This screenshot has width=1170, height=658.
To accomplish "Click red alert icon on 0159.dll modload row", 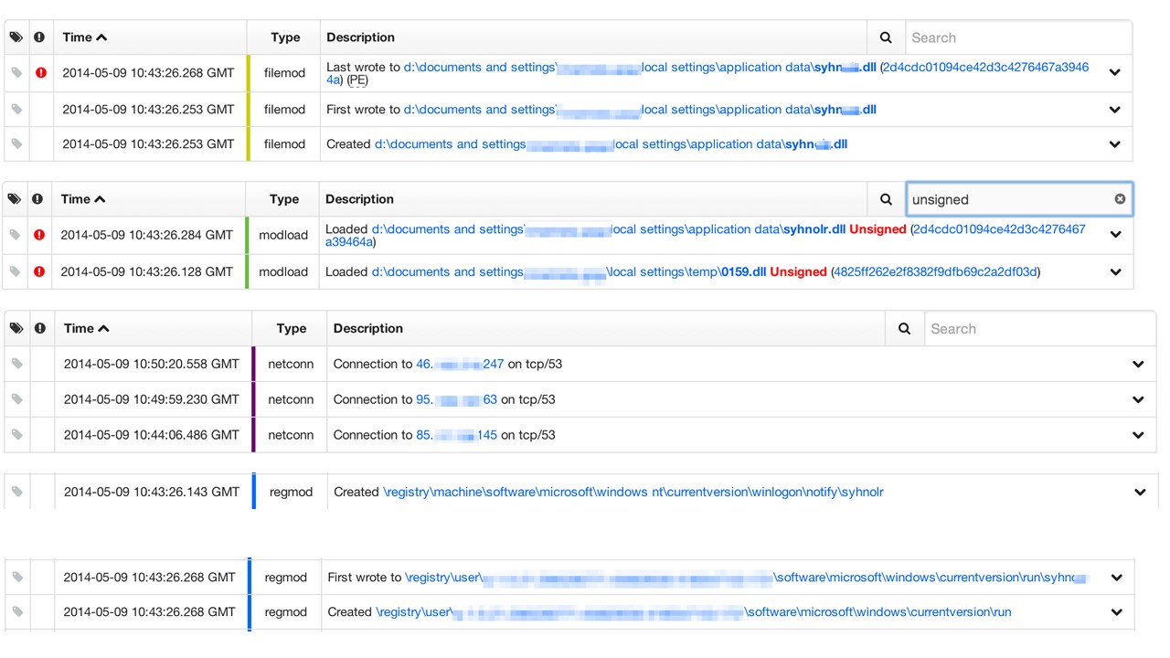I will pyautogui.click(x=39, y=271).
